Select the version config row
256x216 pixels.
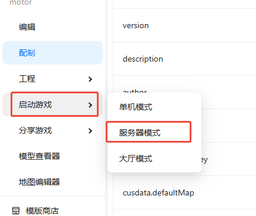point(184,25)
